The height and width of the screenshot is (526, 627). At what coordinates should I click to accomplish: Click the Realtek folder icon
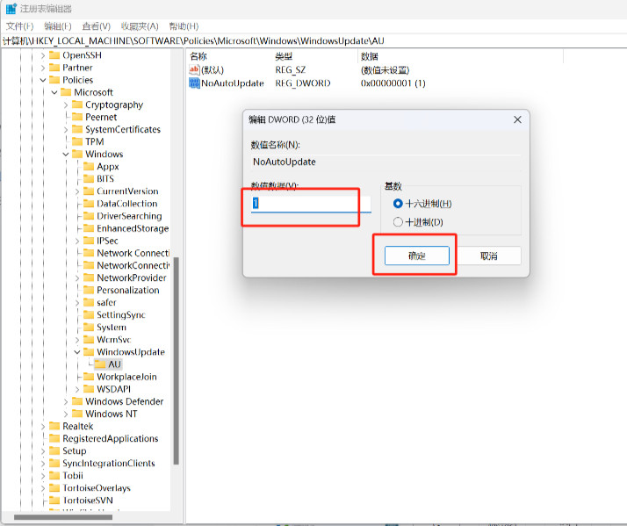54,427
